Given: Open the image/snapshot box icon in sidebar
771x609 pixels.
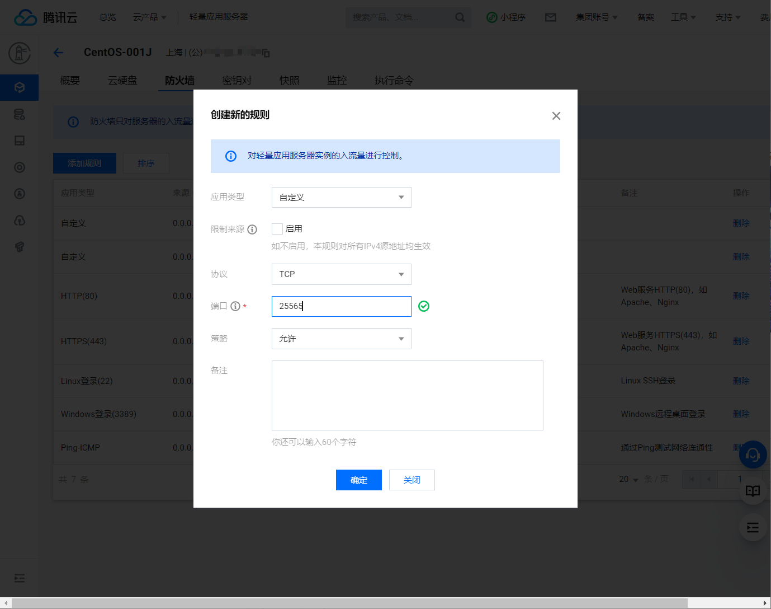Looking at the screenshot, I should click(20, 140).
